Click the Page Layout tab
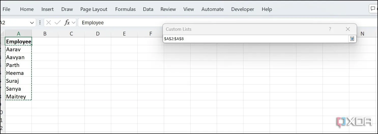The image size is (378, 134). point(94,9)
